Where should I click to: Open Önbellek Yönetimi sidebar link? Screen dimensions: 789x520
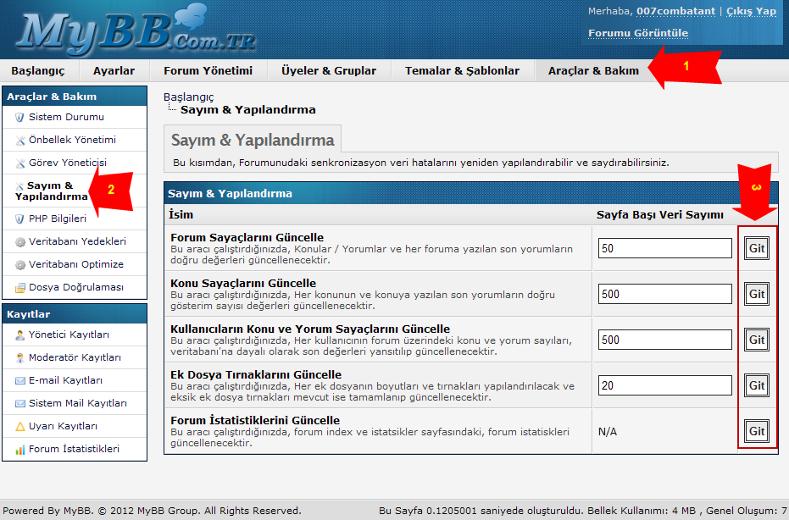[73, 140]
